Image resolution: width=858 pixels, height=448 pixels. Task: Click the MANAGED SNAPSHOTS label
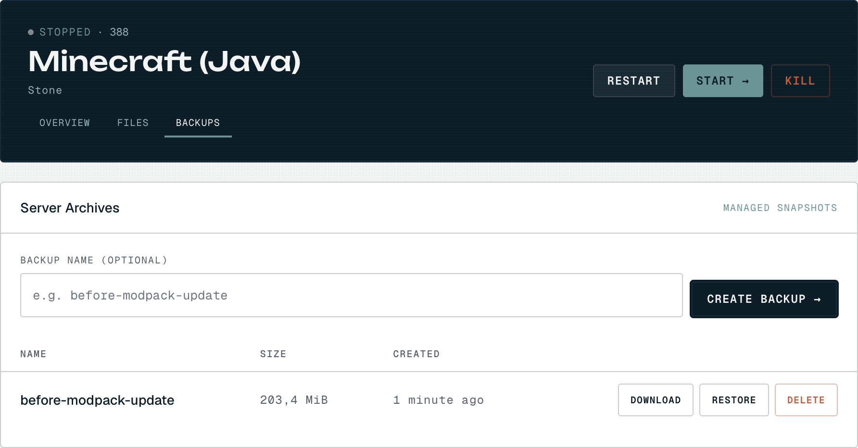[x=780, y=208]
